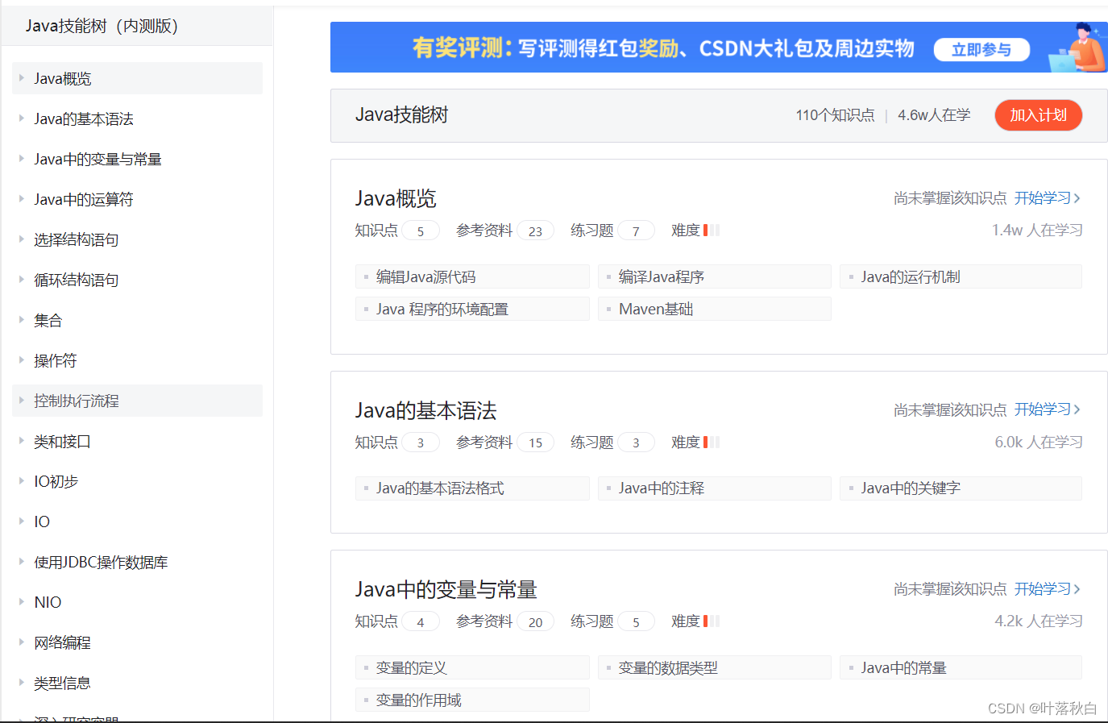Open the 编辑Java源代码 knowledge point
This screenshot has width=1108, height=723.
pyautogui.click(x=472, y=276)
